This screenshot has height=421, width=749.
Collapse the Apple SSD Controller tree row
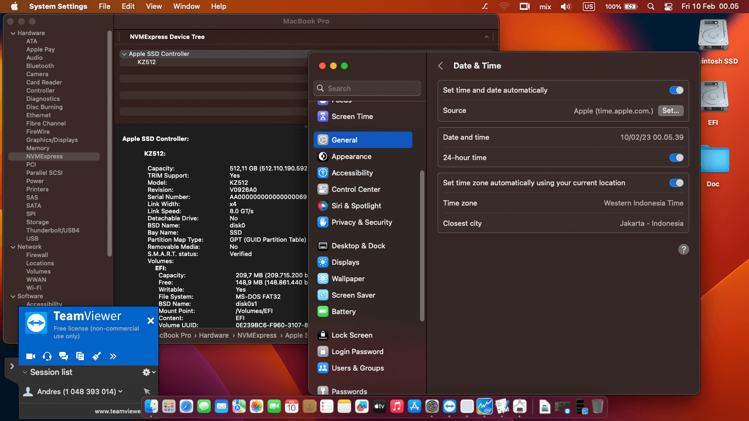124,54
